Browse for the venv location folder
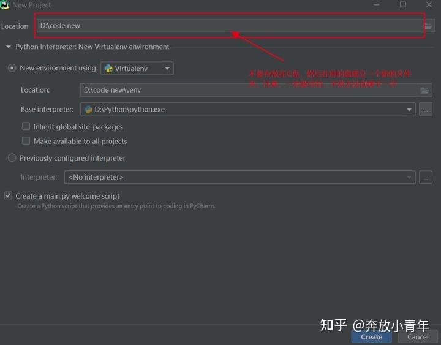 point(424,90)
